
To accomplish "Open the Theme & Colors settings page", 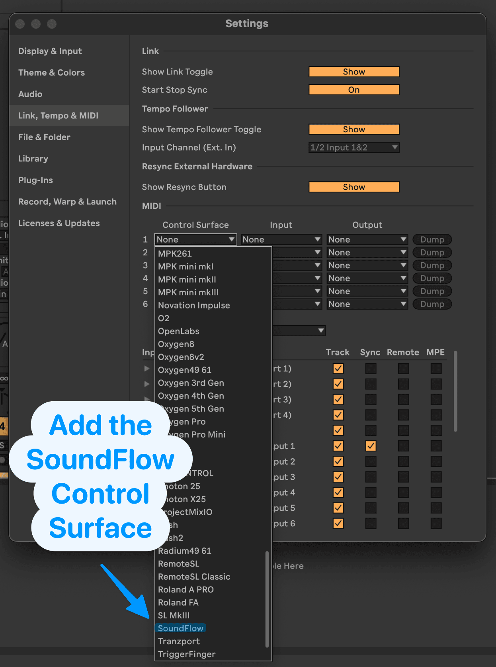I will (51, 73).
